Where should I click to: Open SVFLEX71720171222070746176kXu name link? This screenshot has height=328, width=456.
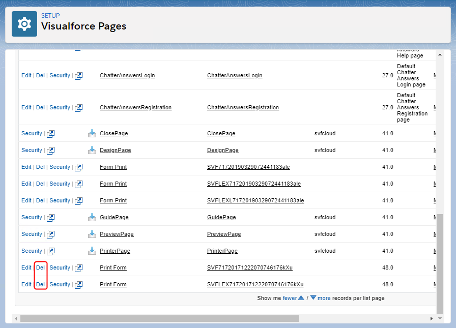(255, 284)
